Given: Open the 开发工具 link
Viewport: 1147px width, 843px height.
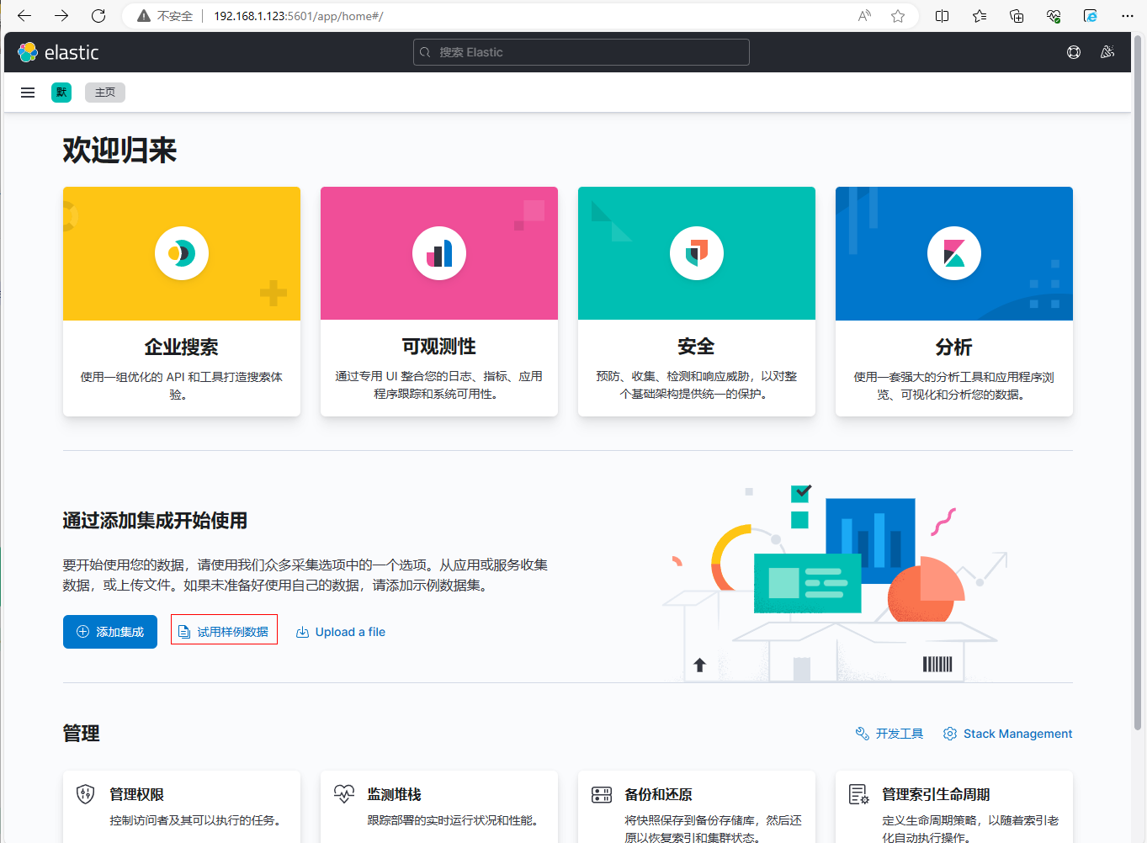Looking at the screenshot, I should click(889, 734).
